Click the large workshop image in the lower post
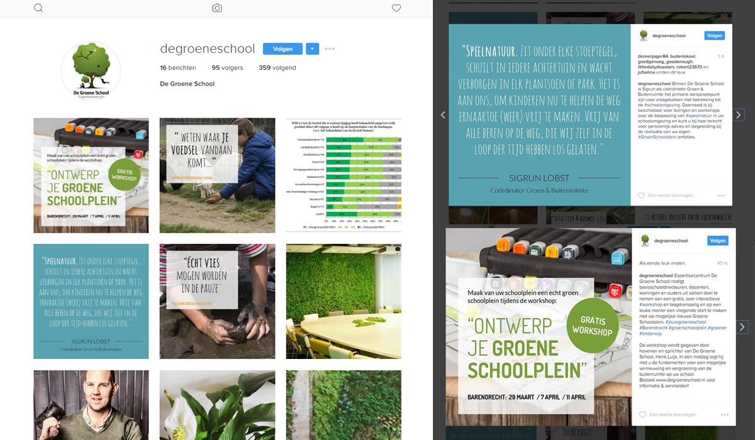 click(x=539, y=327)
